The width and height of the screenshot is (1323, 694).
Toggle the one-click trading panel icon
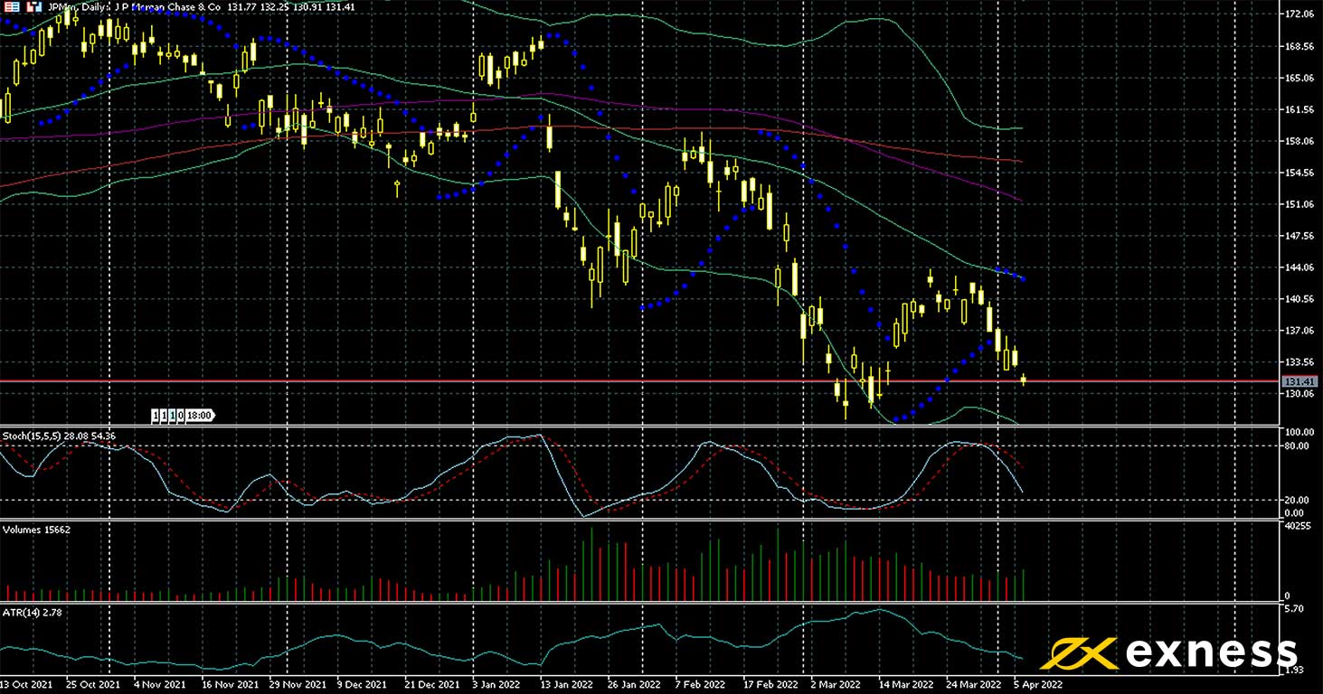point(34,7)
